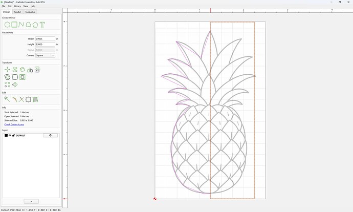The width and height of the screenshot is (353, 212).
Task: Switch to the Toolpaths tab
Action: (x=30, y=12)
